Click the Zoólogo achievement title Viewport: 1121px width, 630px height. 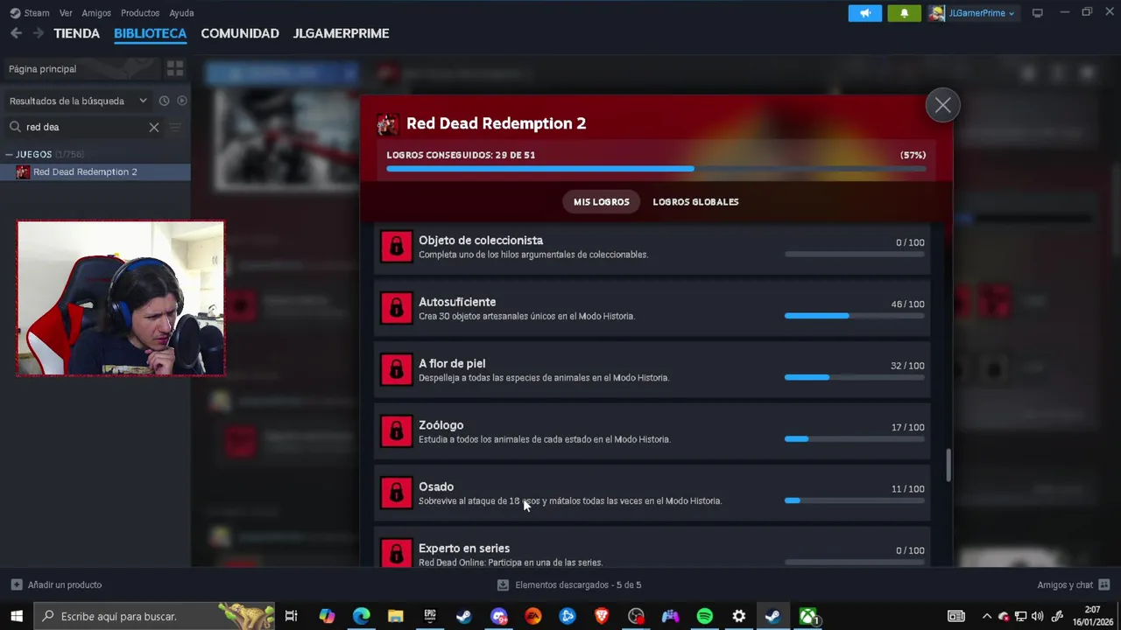click(x=441, y=425)
